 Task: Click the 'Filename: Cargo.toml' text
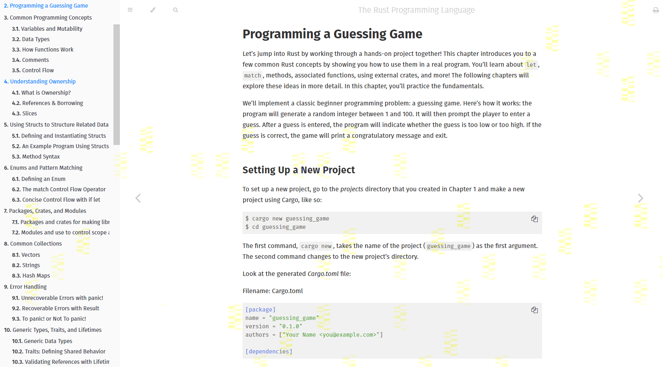tap(273, 291)
